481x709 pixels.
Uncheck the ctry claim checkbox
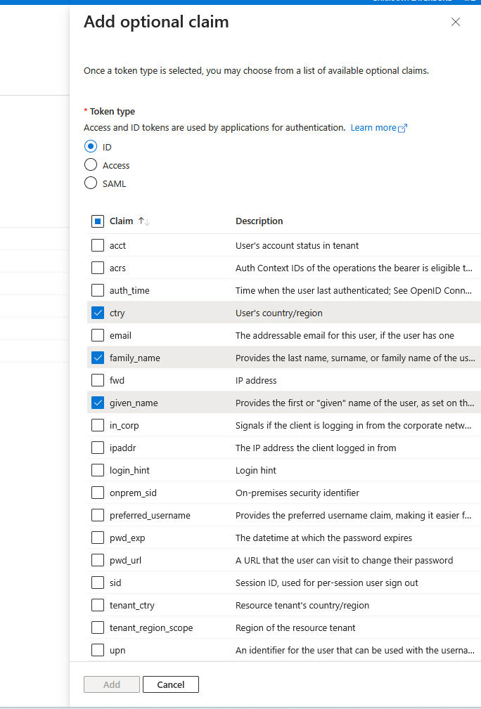(x=98, y=313)
